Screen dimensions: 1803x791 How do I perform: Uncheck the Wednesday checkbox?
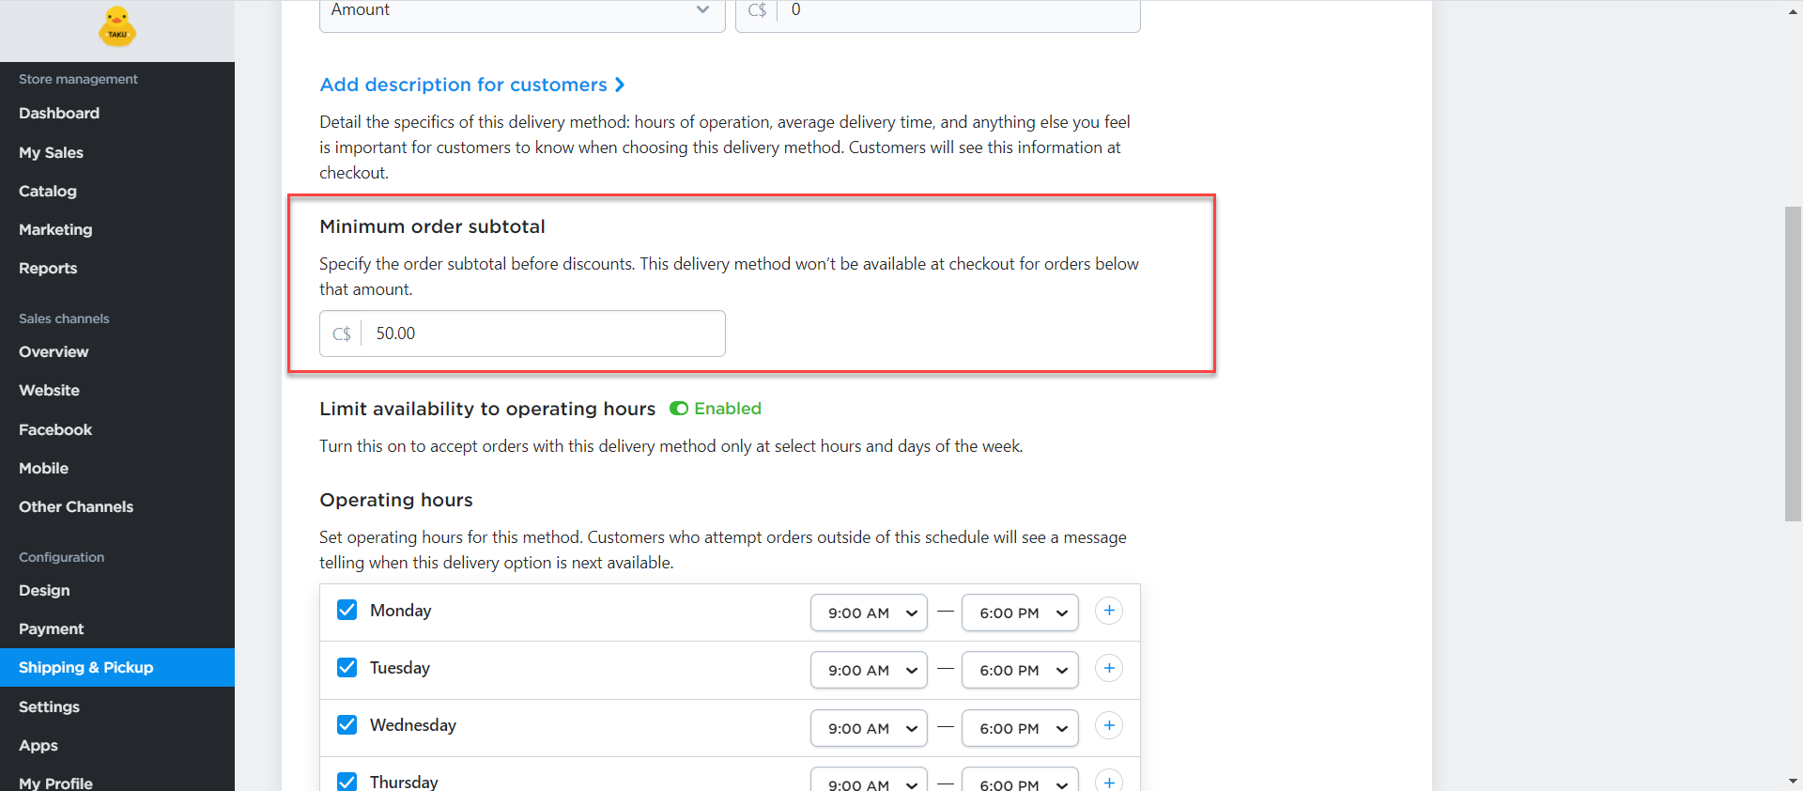(347, 725)
